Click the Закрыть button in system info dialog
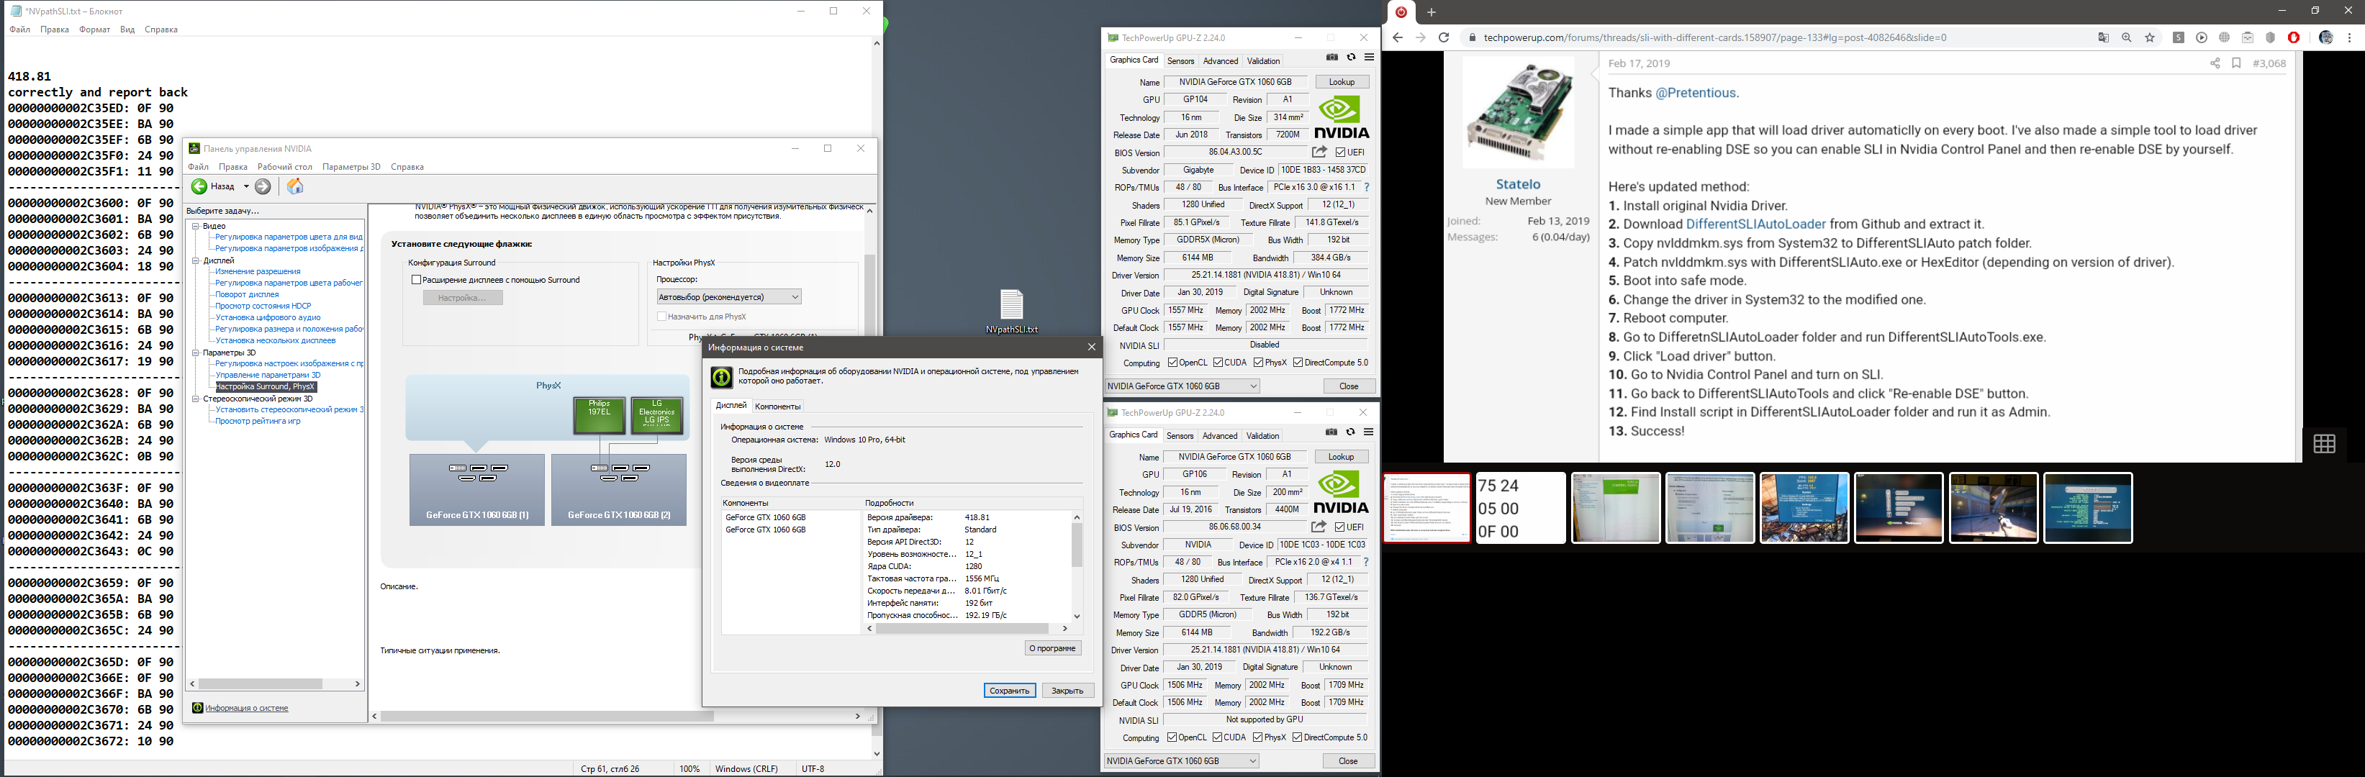This screenshot has height=777, width=2365. (x=1067, y=690)
